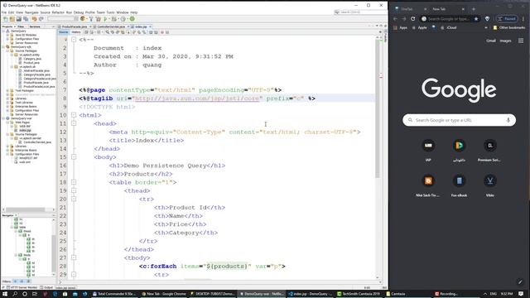
Task: Switch to the ProductFacade.java editor tab
Action: coord(75,26)
